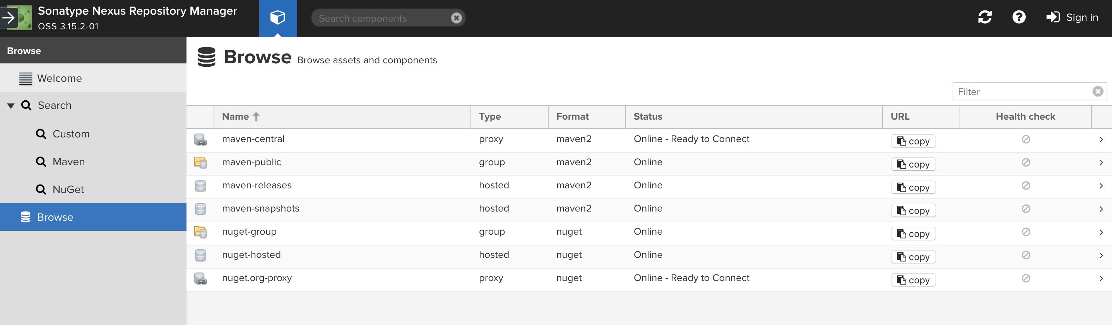
Task: Click the refresh icon in top bar
Action: pyautogui.click(x=985, y=17)
